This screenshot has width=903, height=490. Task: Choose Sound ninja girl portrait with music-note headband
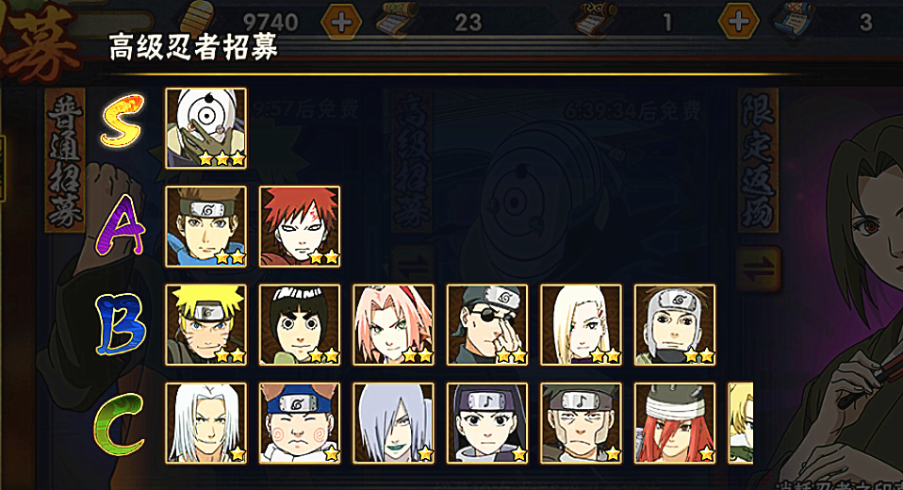point(487,423)
